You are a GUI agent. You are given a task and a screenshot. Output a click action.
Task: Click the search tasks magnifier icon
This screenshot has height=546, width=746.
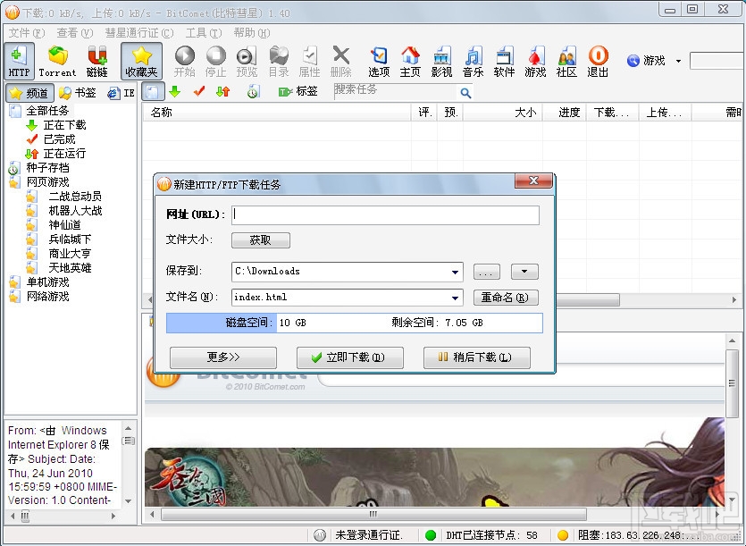click(465, 93)
